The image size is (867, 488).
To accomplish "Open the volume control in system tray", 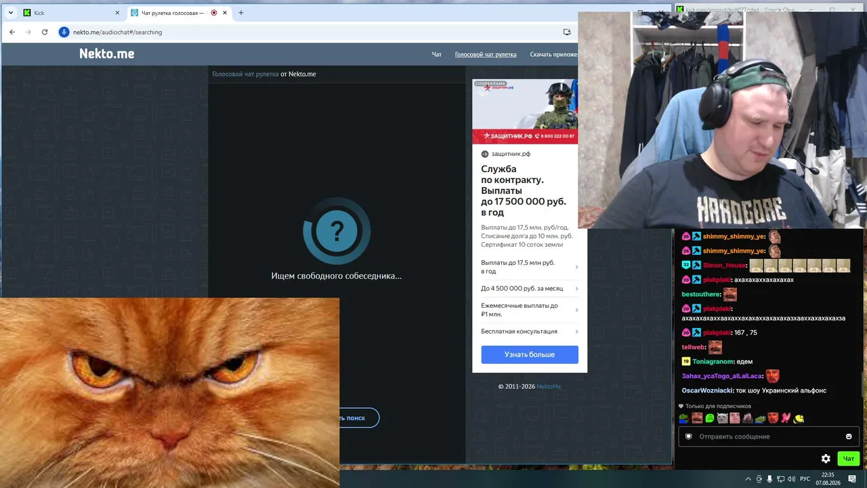I will [x=792, y=479].
